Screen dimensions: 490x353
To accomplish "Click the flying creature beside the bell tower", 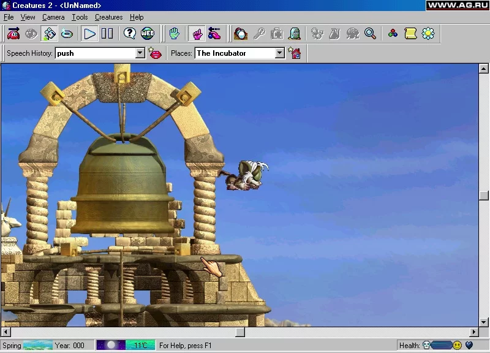I will coord(244,175).
